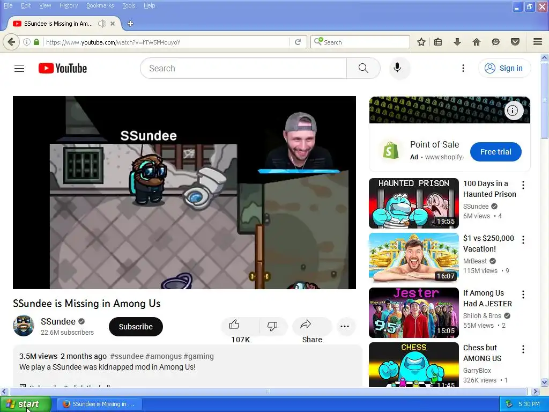
Task: Click horizontal scrollbar right arrow
Action: [535, 391]
